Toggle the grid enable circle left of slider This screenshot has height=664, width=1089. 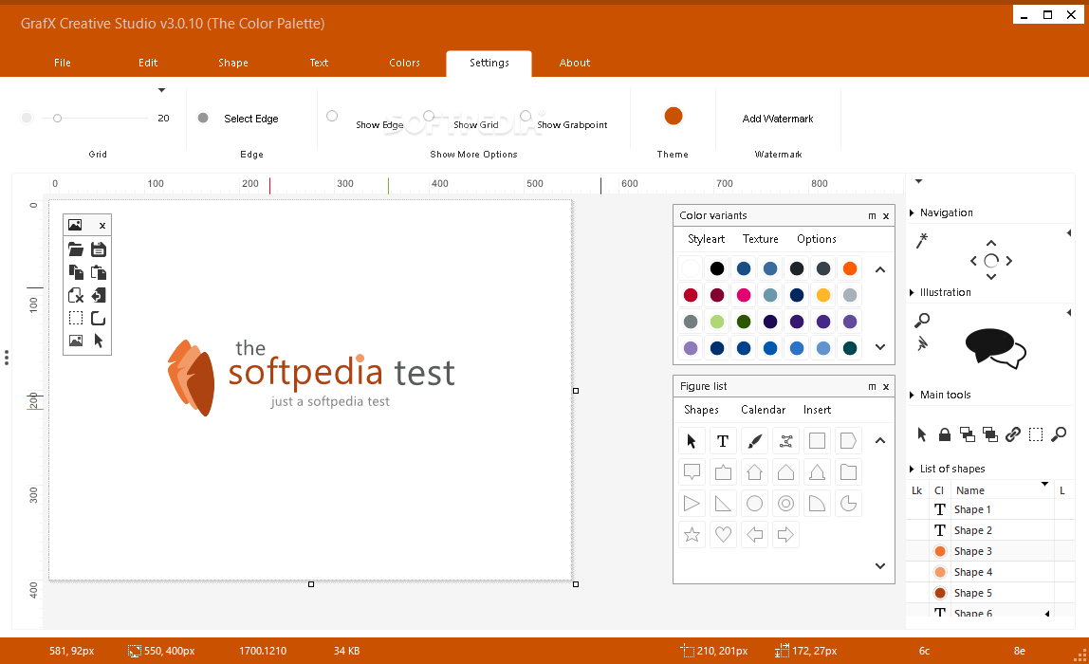click(x=27, y=118)
